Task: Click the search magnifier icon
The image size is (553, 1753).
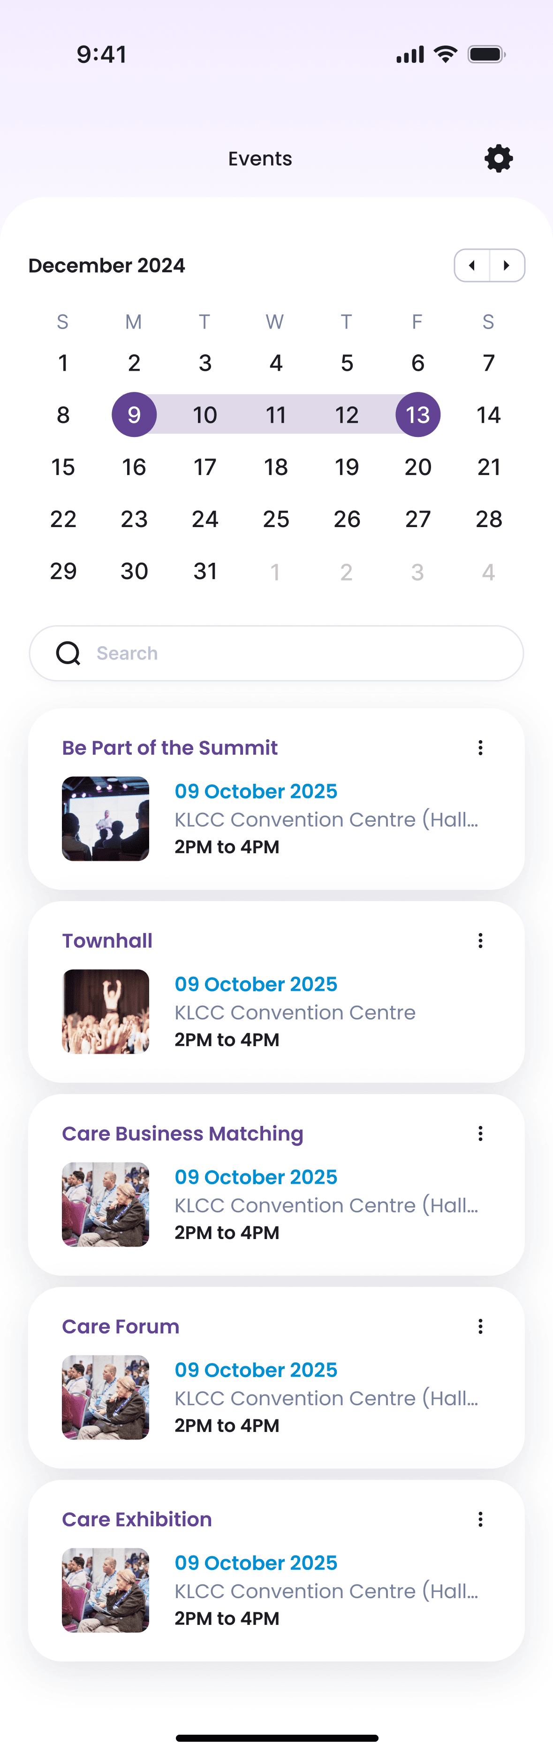Action: pos(68,652)
